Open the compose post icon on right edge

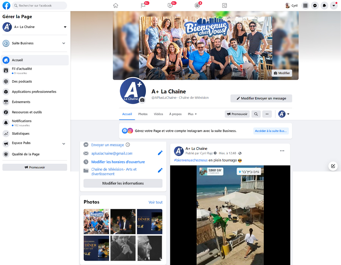[333, 166]
